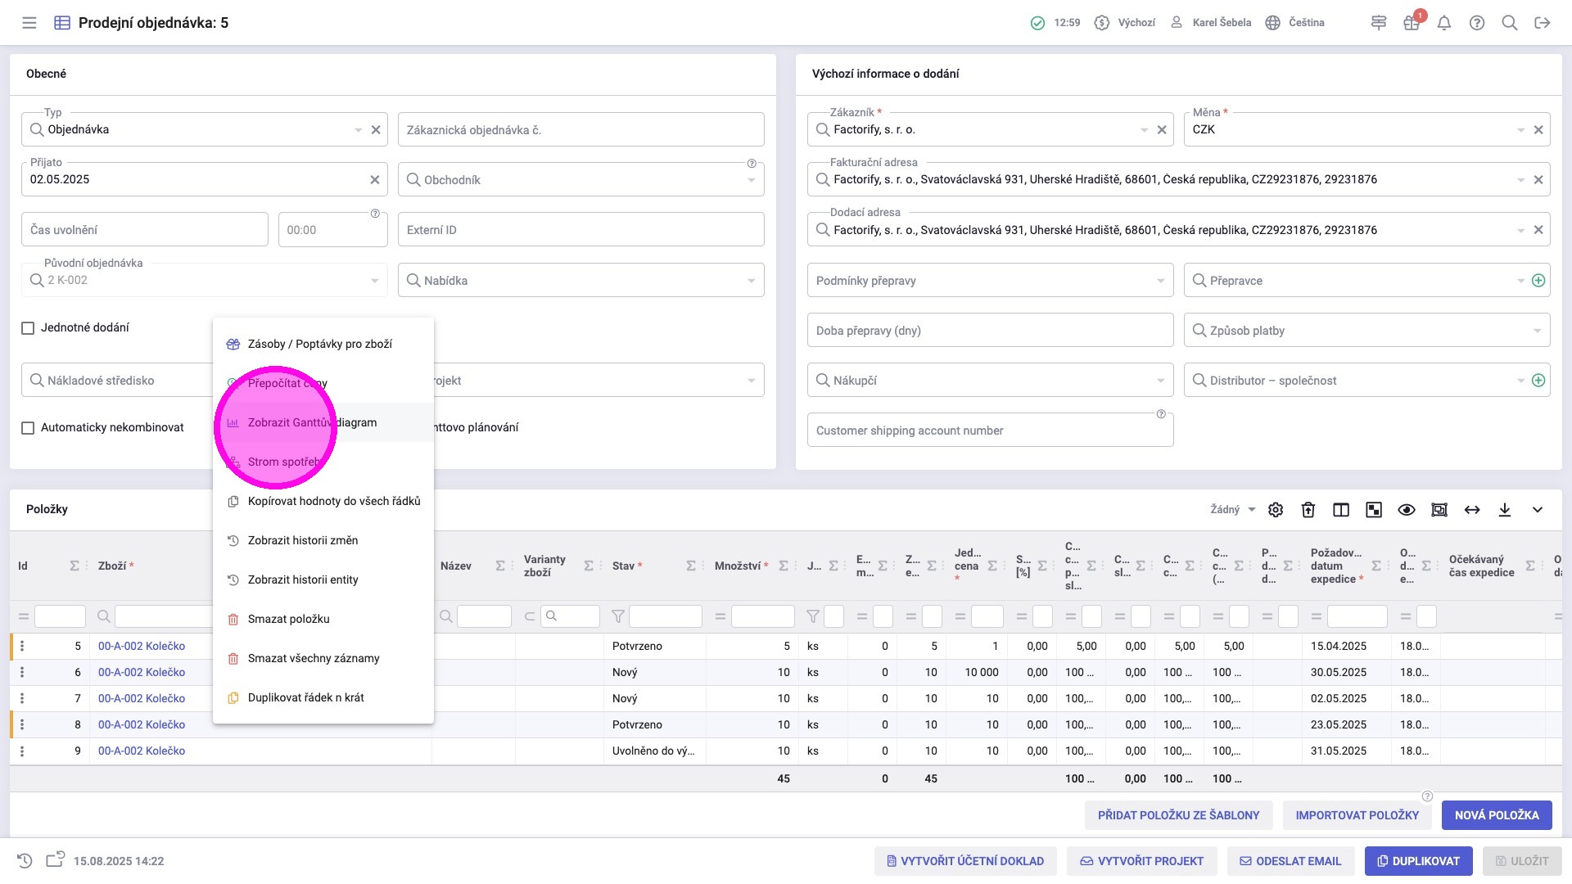Screen dimensions: 1572x884
Task: Click the notifications bell icon
Action: [1444, 23]
